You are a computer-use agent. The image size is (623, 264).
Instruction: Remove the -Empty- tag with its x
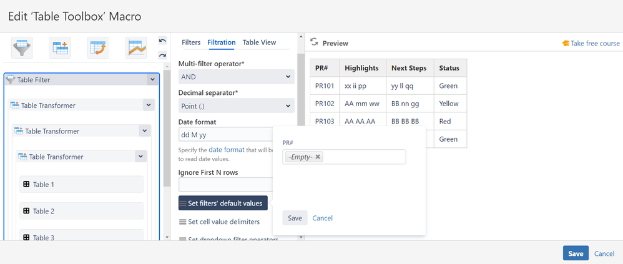pyautogui.click(x=318, y=157)
